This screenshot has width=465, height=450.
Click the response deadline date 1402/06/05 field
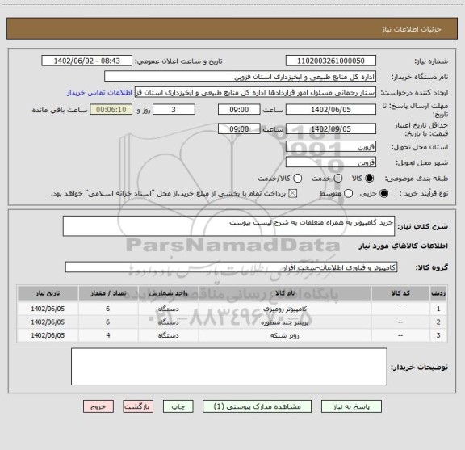(331, 110)
